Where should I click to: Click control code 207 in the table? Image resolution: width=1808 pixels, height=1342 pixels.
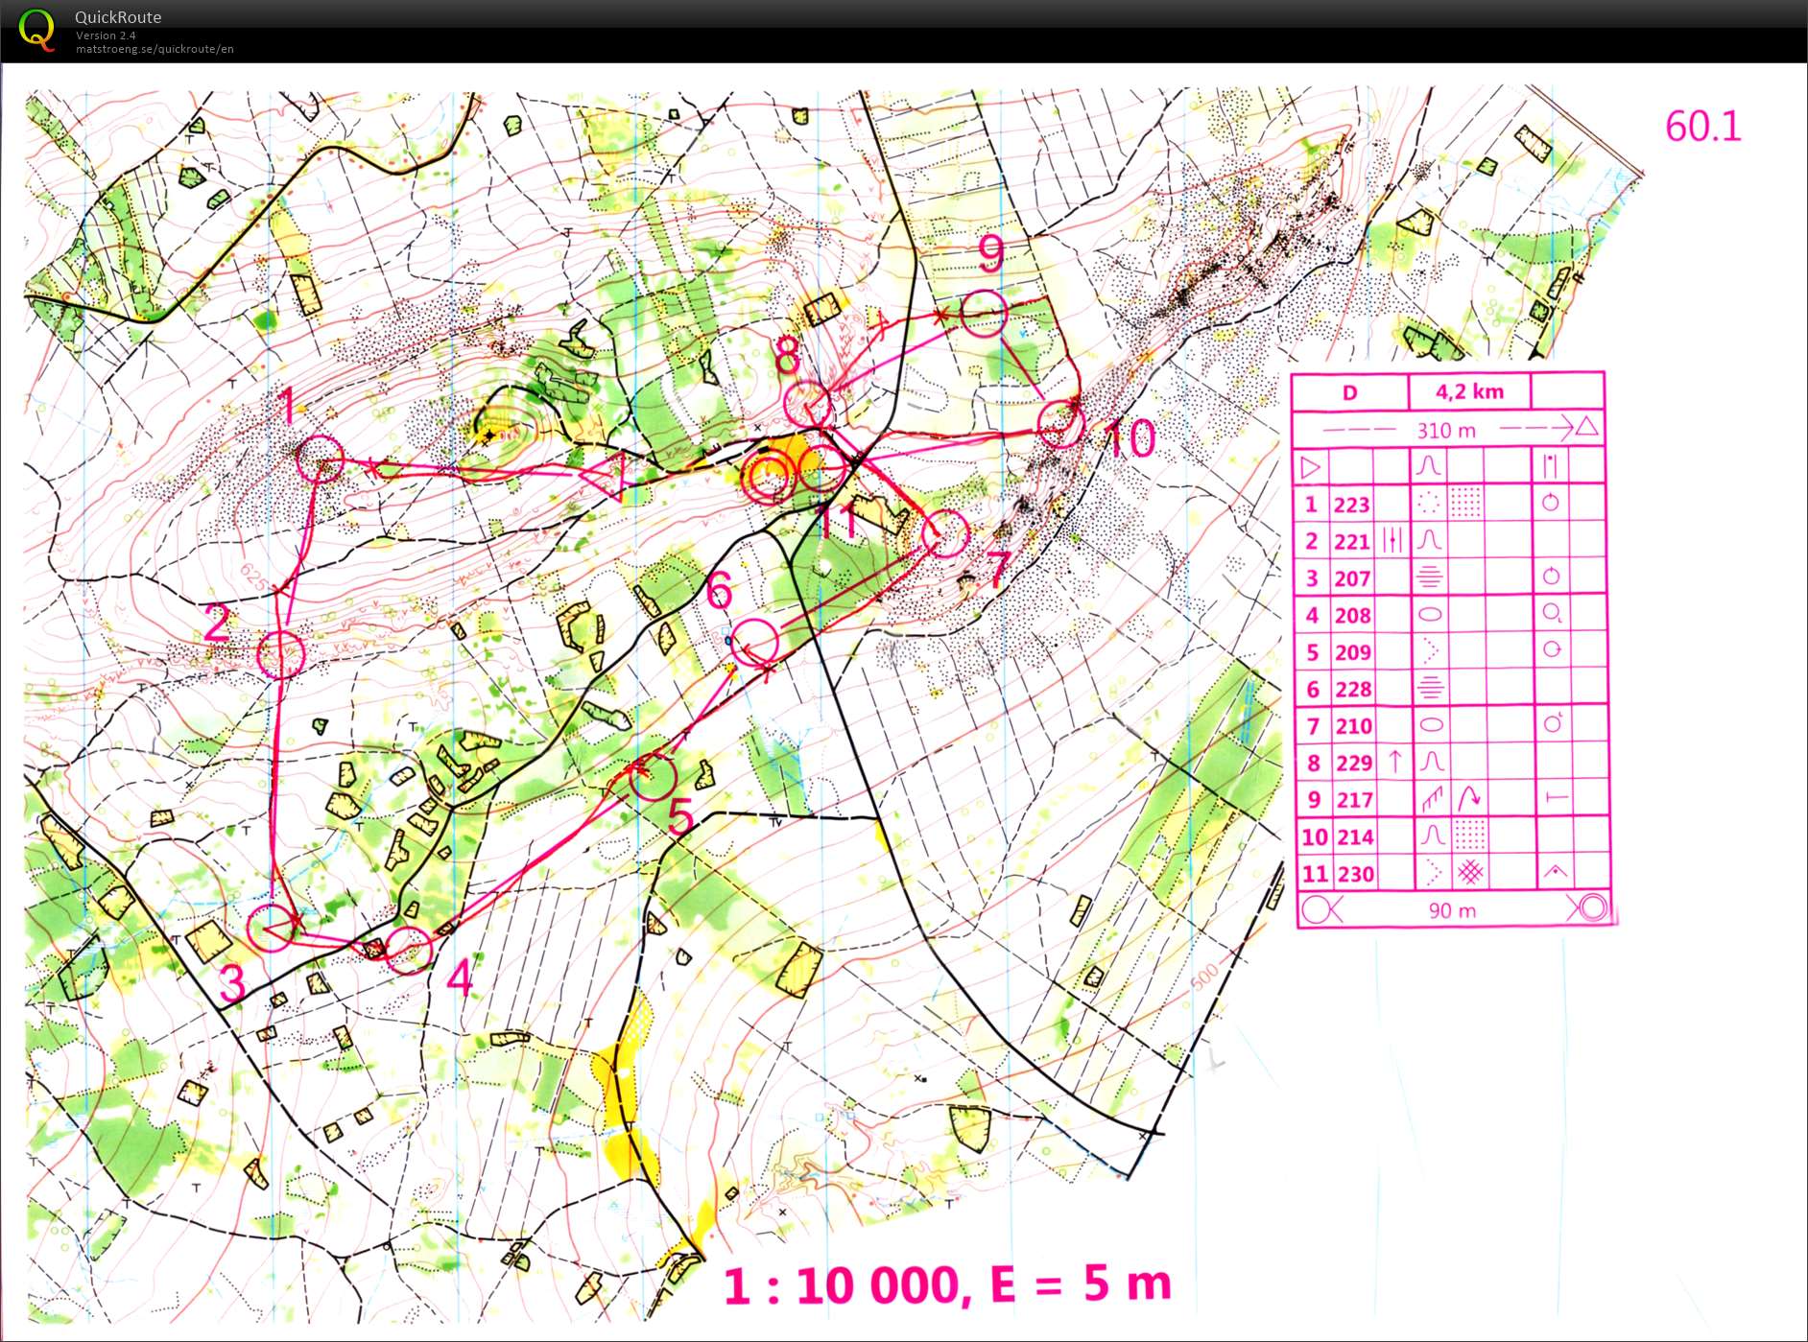point(1351,578)
